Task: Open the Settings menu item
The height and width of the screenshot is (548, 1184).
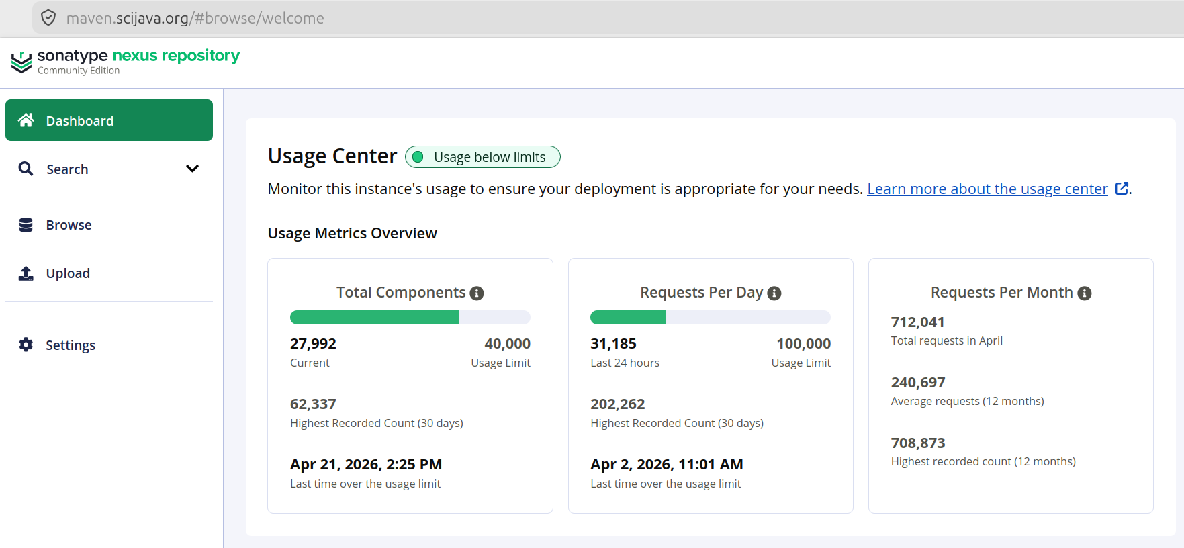Action: (71, 345)
